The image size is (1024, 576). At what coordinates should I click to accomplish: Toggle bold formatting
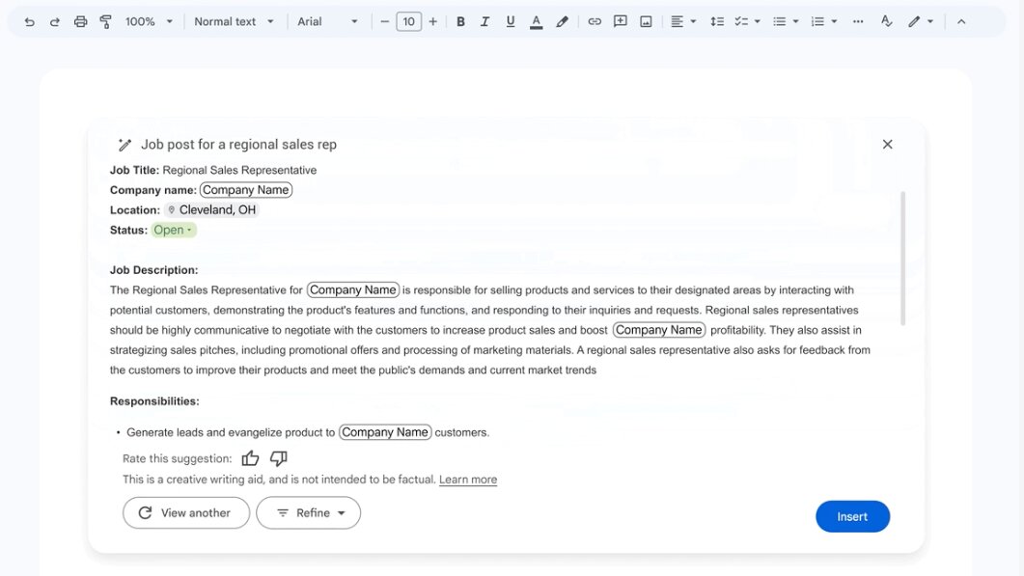click(x=460, y=20)
